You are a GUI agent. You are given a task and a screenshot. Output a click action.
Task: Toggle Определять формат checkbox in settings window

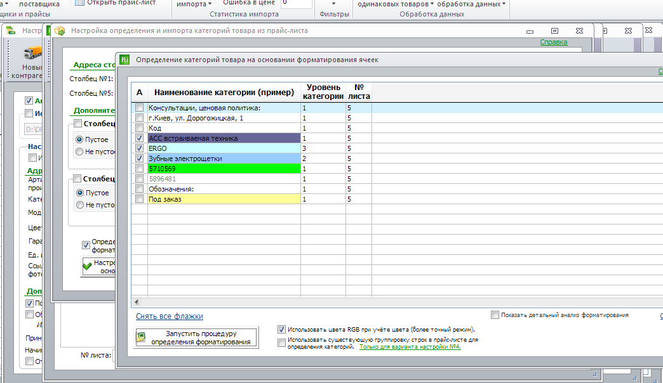point(86,245)
